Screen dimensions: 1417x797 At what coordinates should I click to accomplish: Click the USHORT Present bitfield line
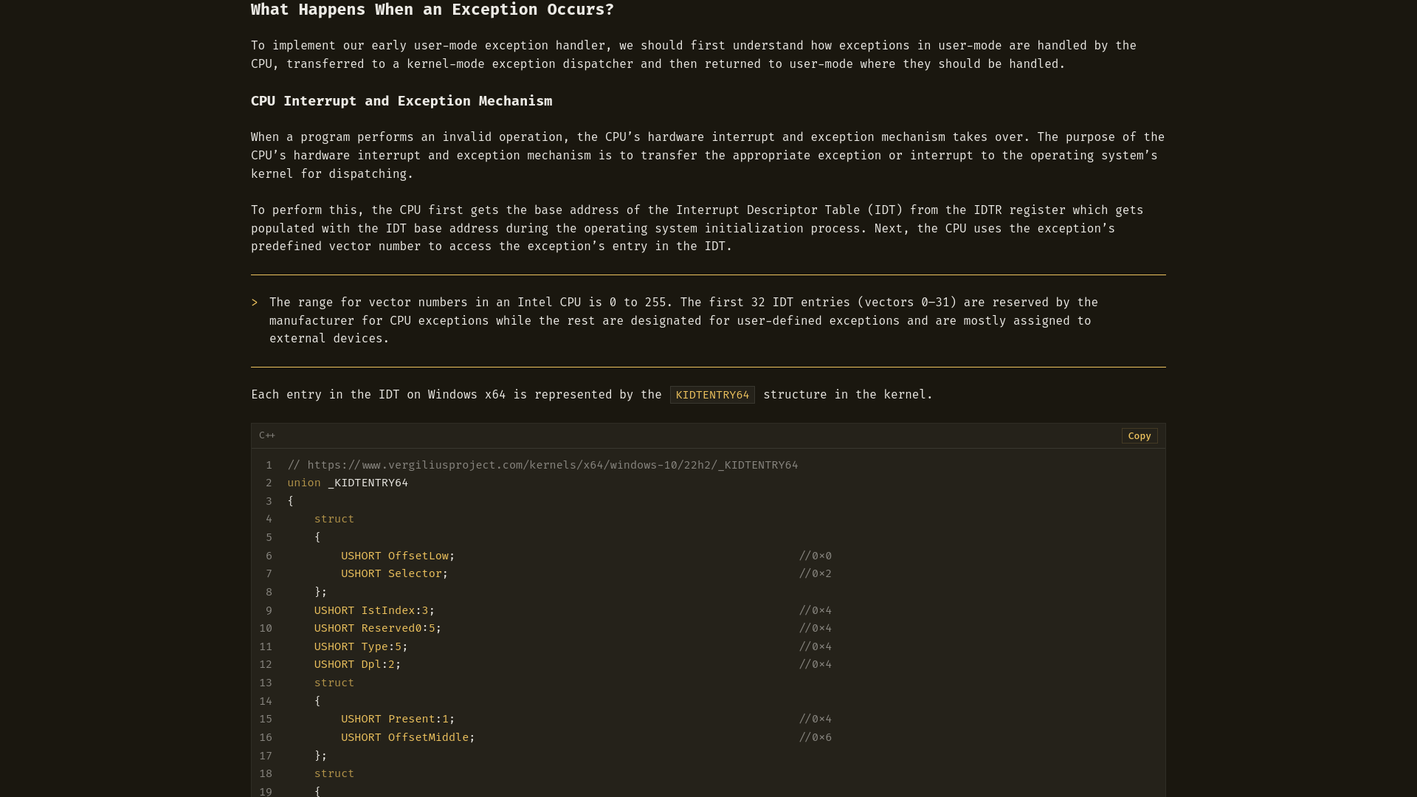tap(396, 719)
